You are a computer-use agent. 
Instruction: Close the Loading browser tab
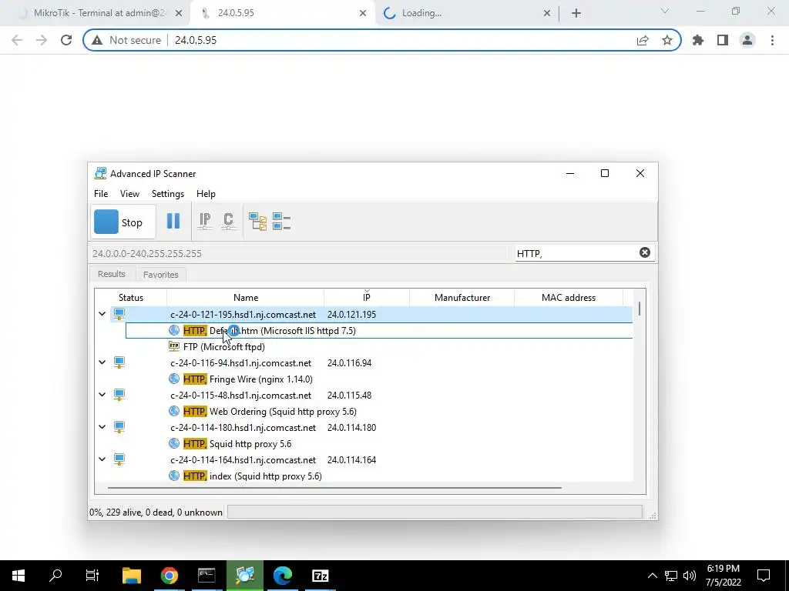click(x=547, y=14)
